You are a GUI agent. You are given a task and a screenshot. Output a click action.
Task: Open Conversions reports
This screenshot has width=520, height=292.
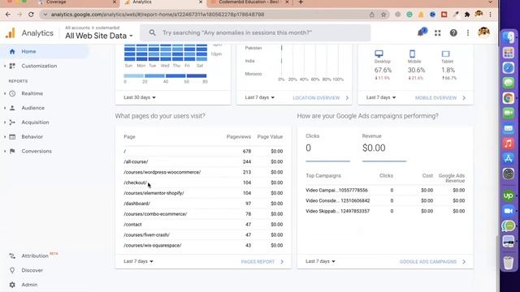tap(37, 151)
